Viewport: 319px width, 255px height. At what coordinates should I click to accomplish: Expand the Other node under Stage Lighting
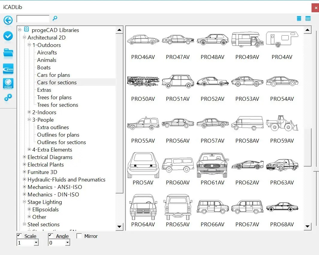(29, 217)
